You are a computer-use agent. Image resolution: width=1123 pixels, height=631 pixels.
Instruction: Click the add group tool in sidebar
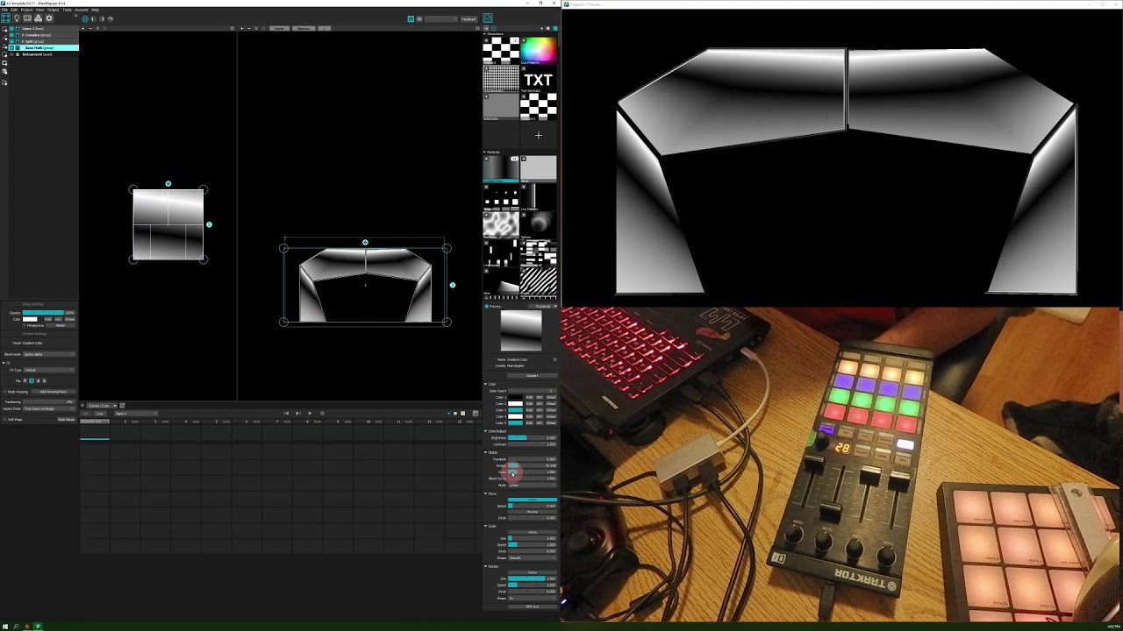(4, 82)
